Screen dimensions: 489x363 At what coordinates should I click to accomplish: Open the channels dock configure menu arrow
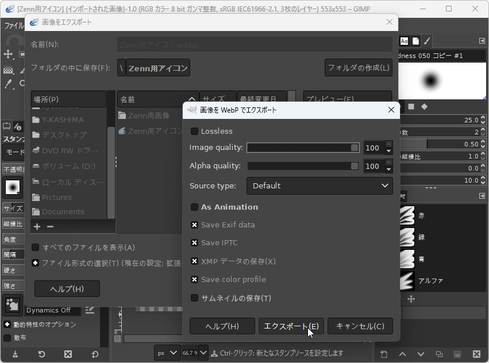482,196
